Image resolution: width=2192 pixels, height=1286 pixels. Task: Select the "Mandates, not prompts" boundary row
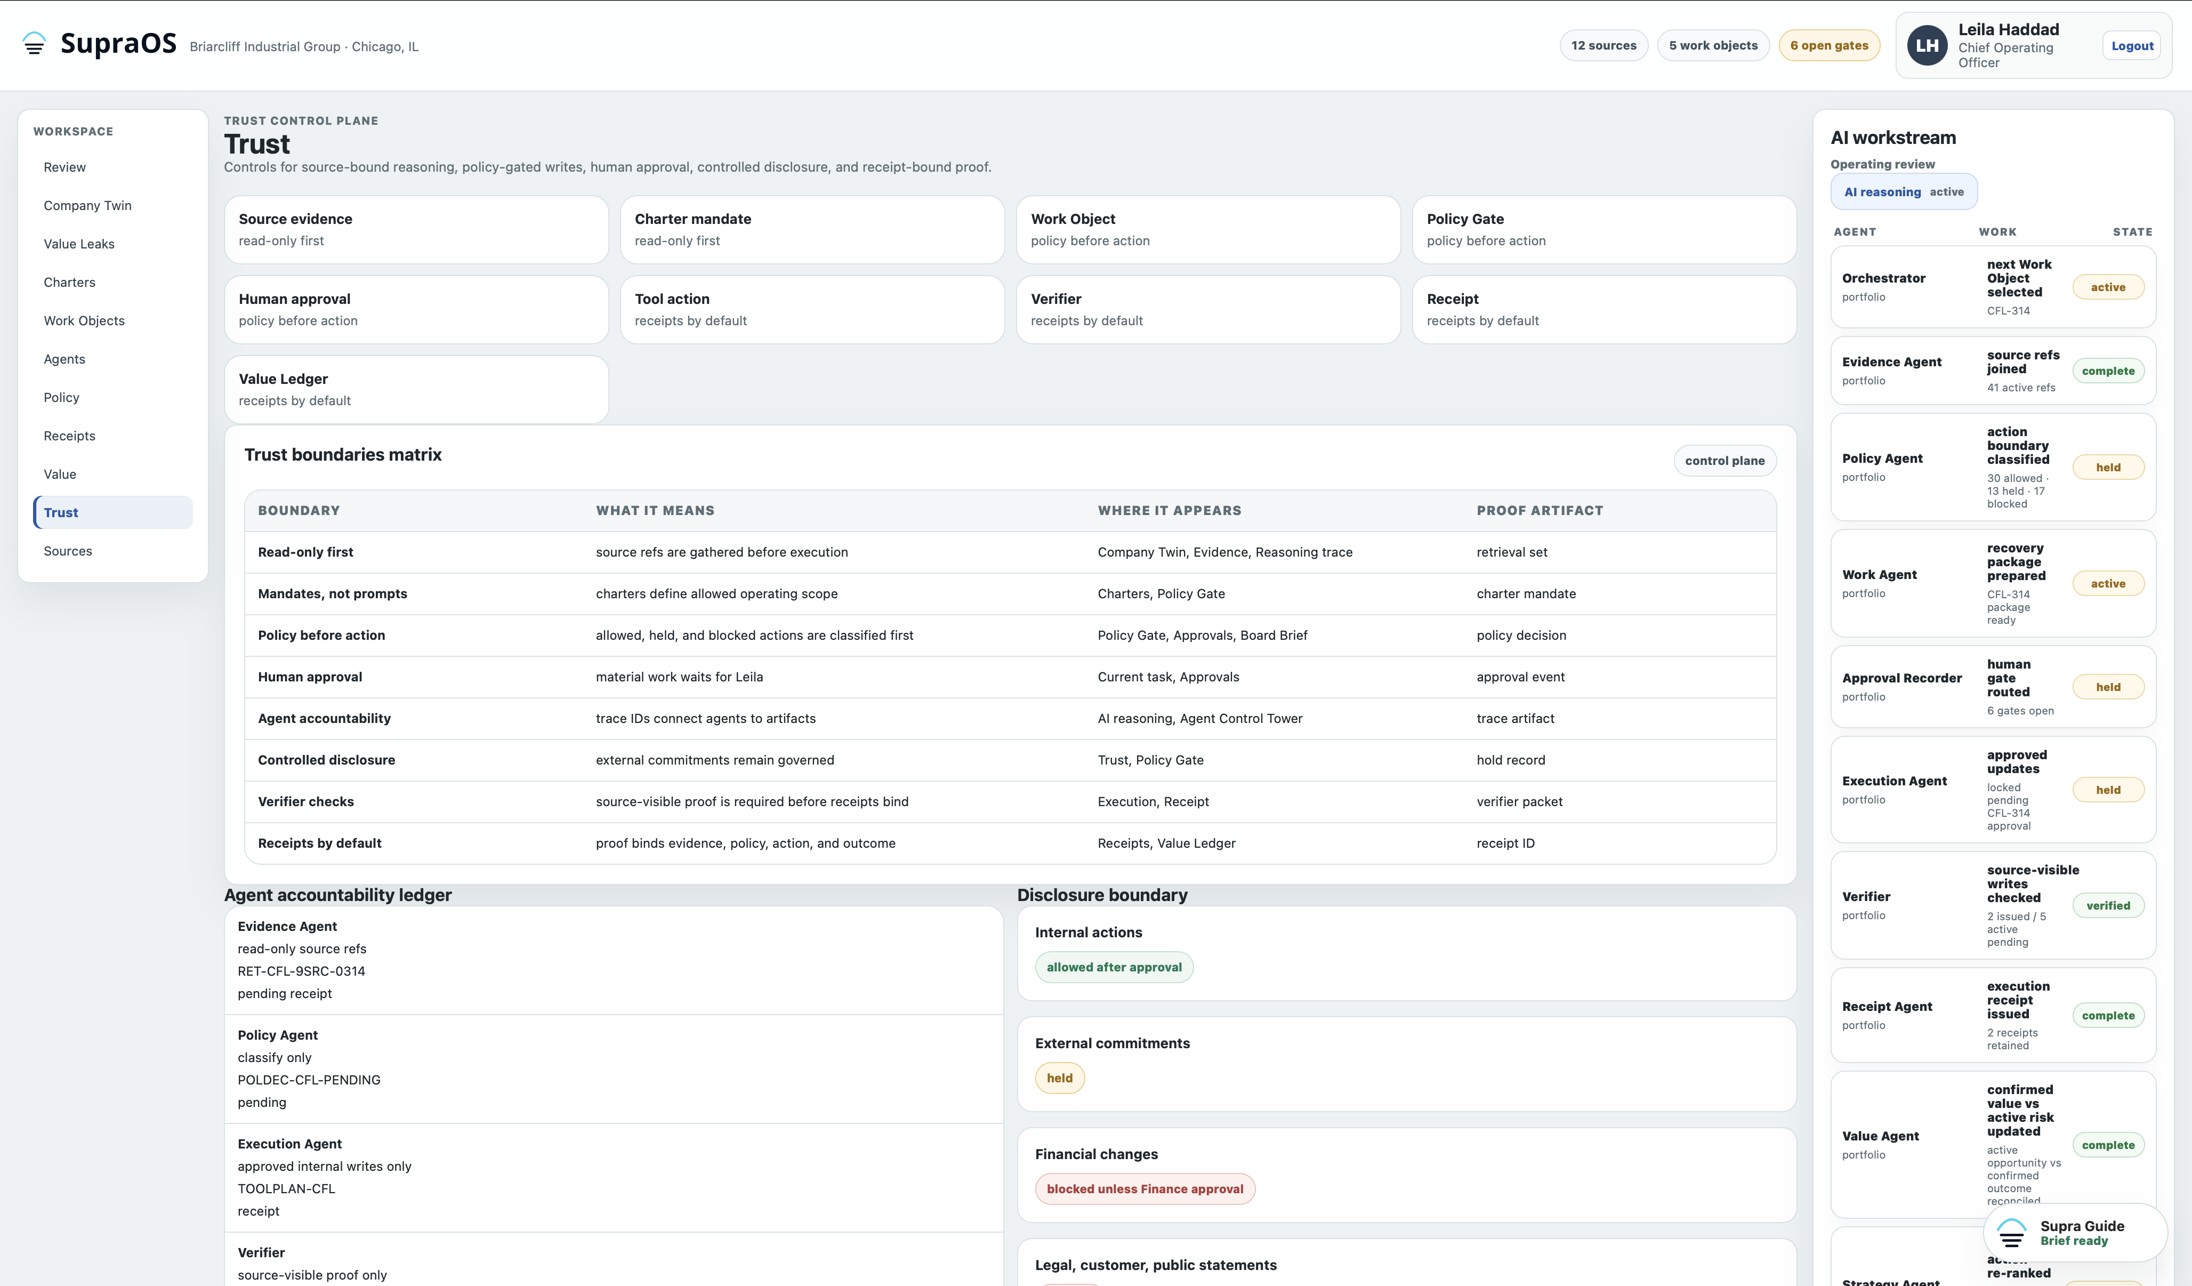1010,593
